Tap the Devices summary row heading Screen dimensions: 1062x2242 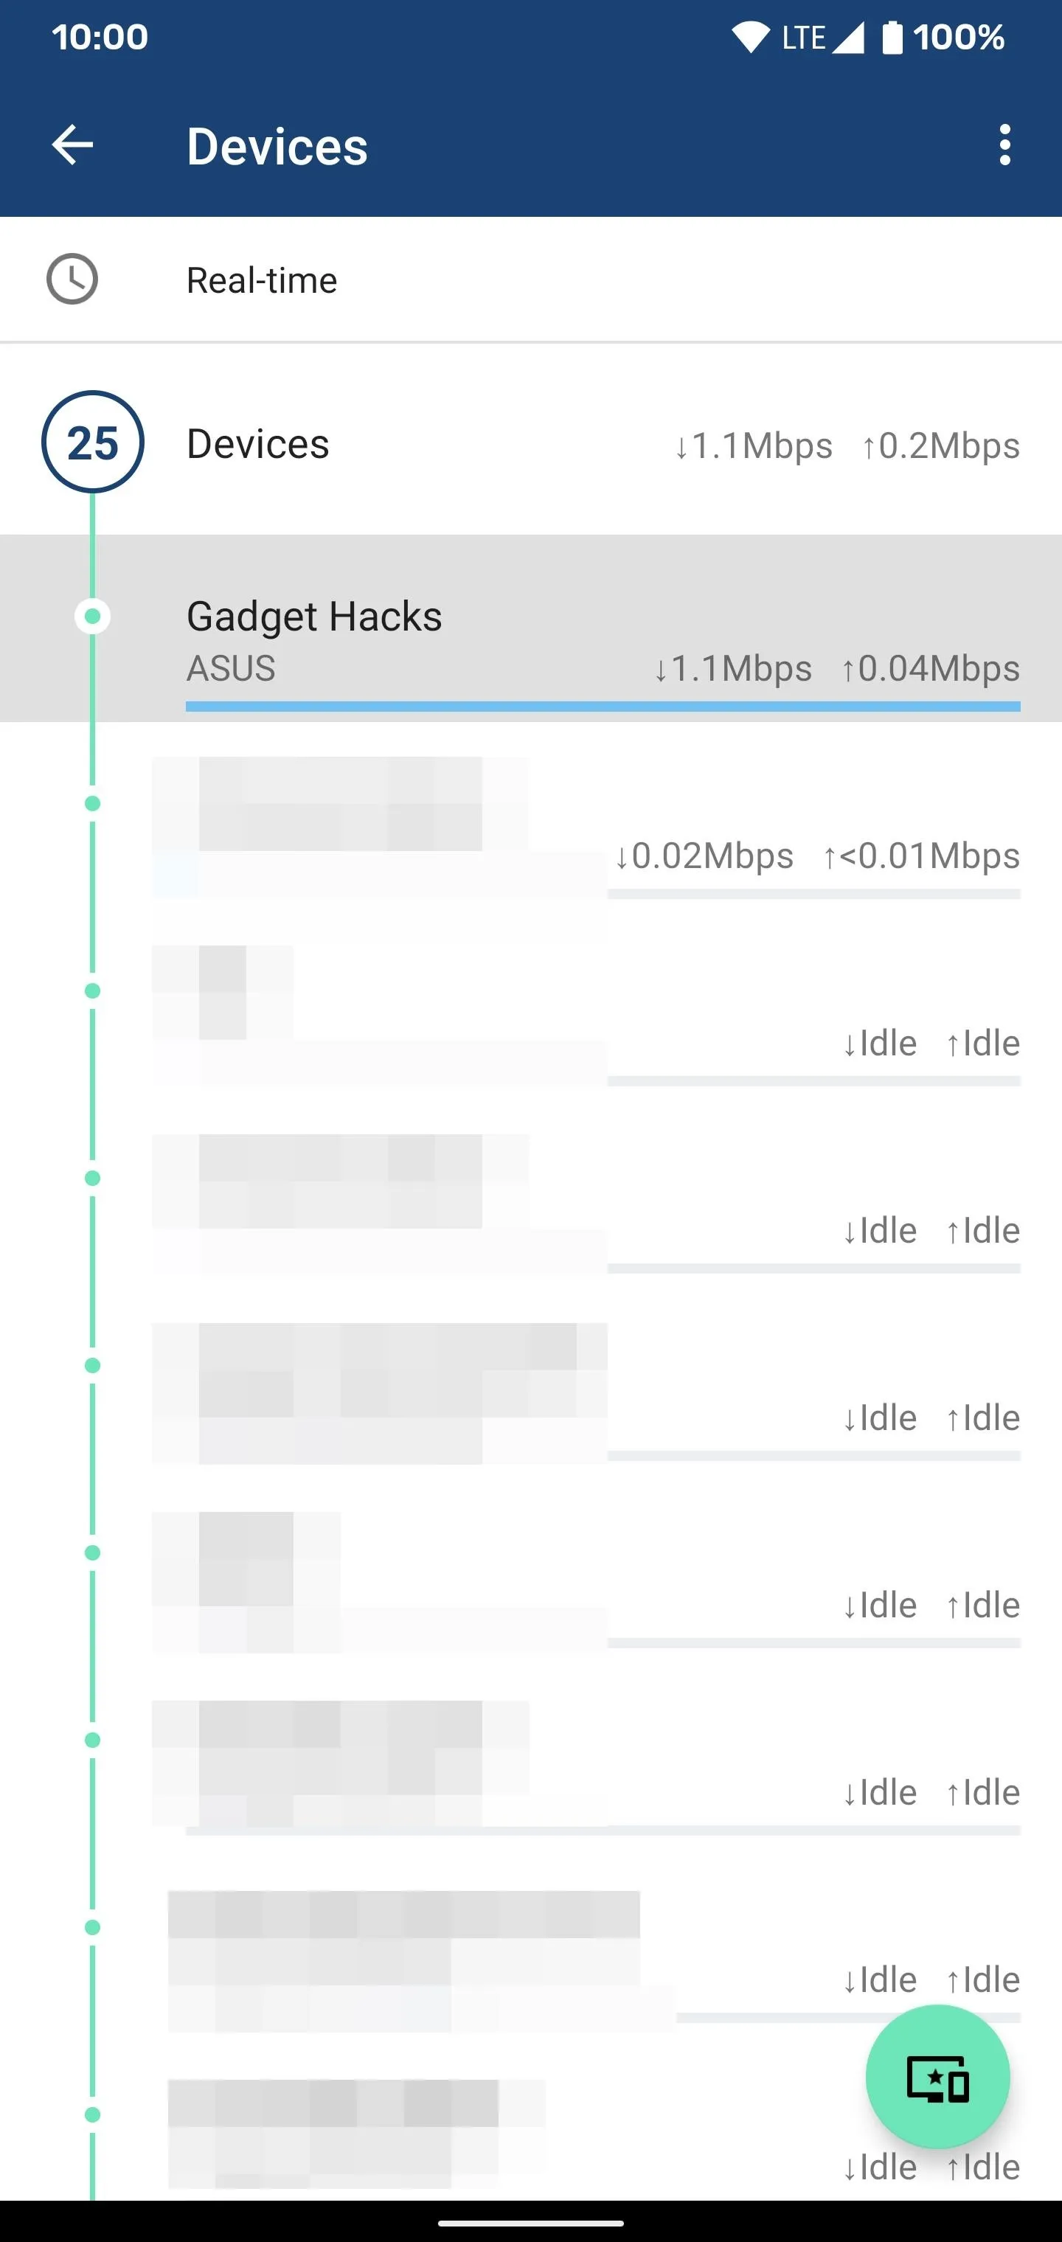[257, 444]
